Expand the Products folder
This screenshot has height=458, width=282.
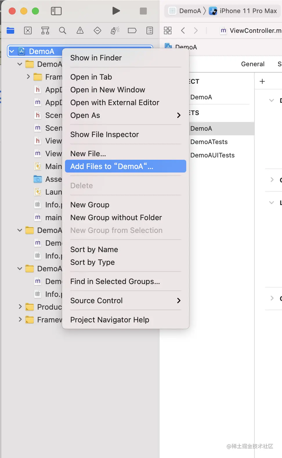click(20, 307)
